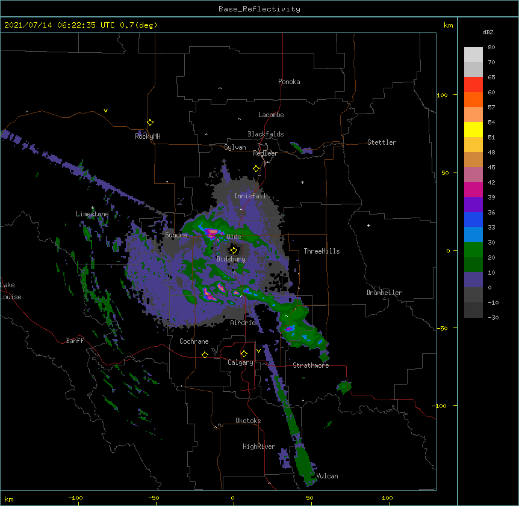Image resolution: width=519 pixels, height=506 pixels.
Task: Click the purple echo blob east of Blackfalds
Action: coord(301,148)
